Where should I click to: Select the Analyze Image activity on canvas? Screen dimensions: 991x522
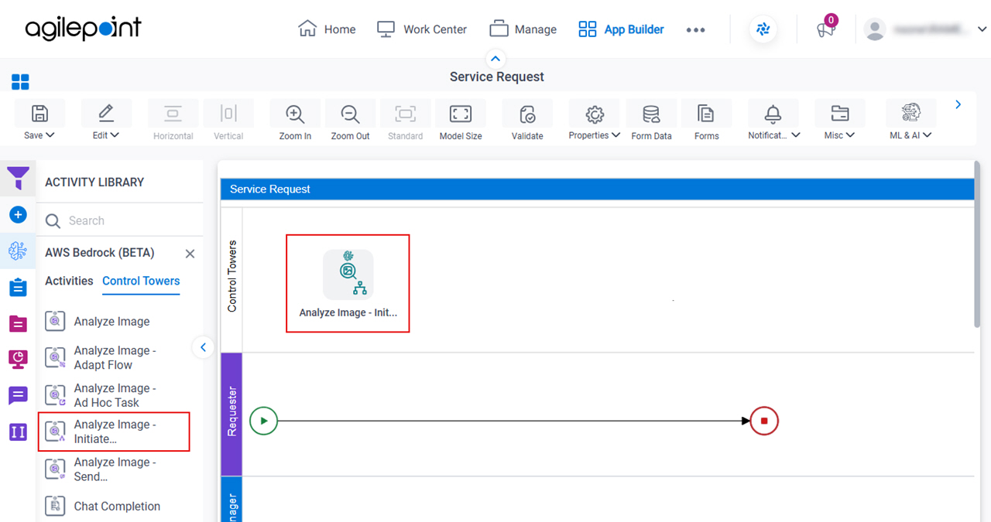tap(348, 284)
